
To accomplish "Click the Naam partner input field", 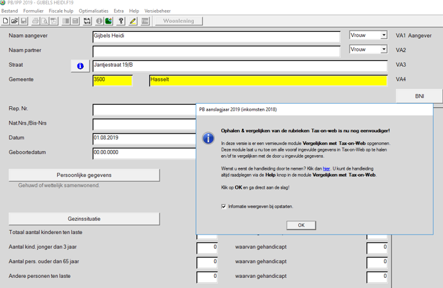I will click(x=216, y=51).
